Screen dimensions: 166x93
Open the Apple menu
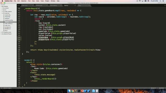2,1
